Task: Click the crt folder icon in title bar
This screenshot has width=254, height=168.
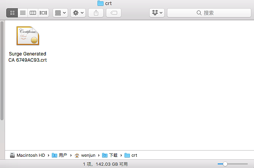Action: 101,3
